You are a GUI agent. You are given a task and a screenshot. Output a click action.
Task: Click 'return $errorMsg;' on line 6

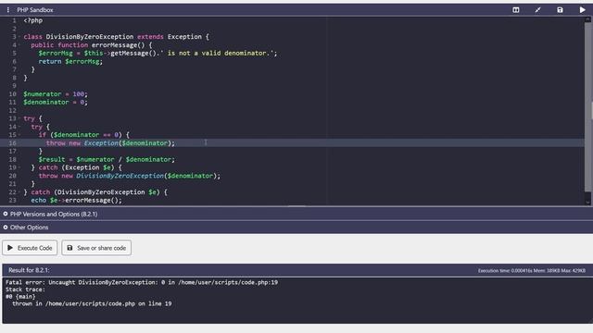coord(70,61)
